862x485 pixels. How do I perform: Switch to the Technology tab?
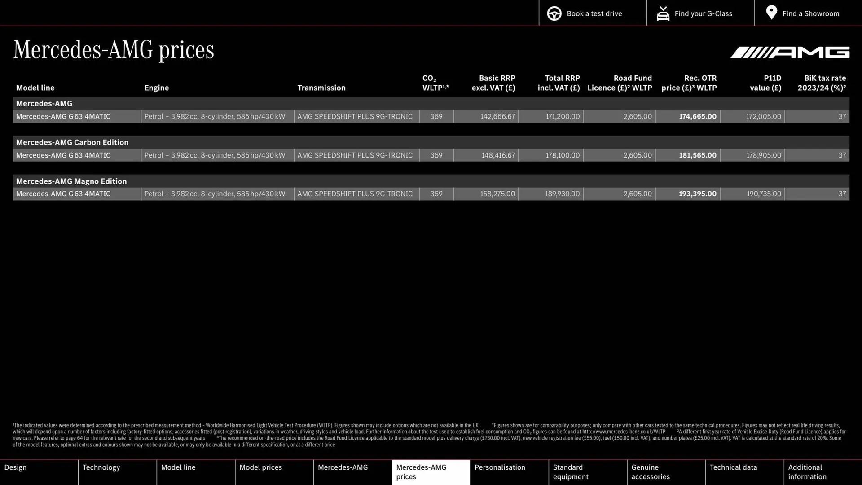[101, 467]
